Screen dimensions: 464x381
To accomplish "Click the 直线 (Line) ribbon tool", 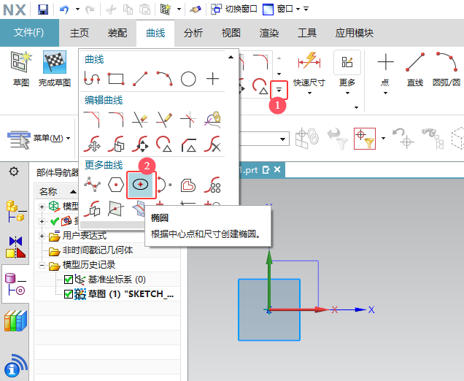I will [x=415, y=69].
